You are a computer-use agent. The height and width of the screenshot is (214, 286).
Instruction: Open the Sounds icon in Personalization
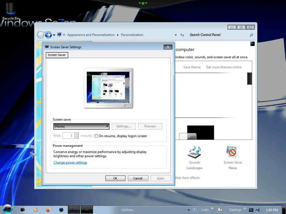pos(194,152)
